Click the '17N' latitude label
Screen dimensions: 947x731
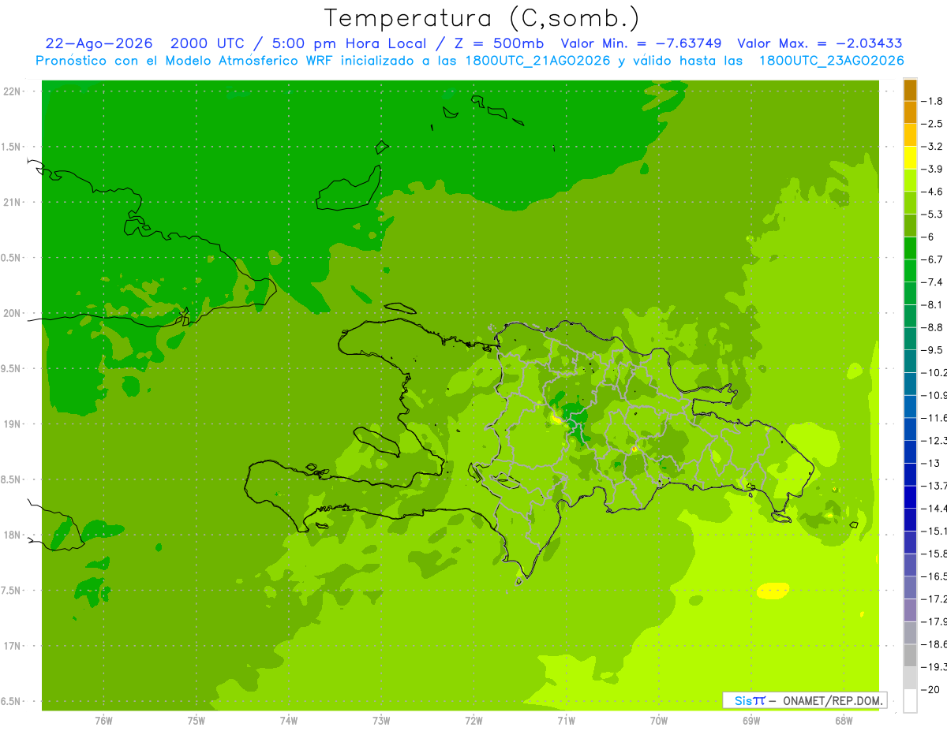point(13,646)
